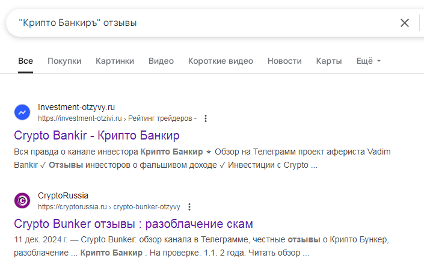Switch to the Карты tab
The width and height of the screenshot is (424, 267).
click(329, 61)
